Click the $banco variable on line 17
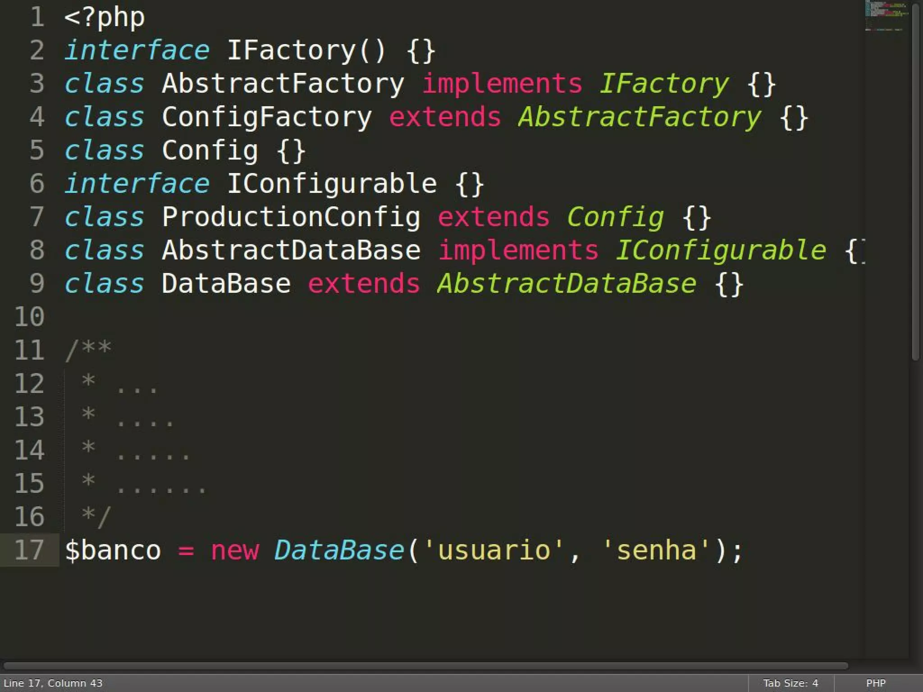The width and height of the screenshot is (923, 692). click(113, 550)
